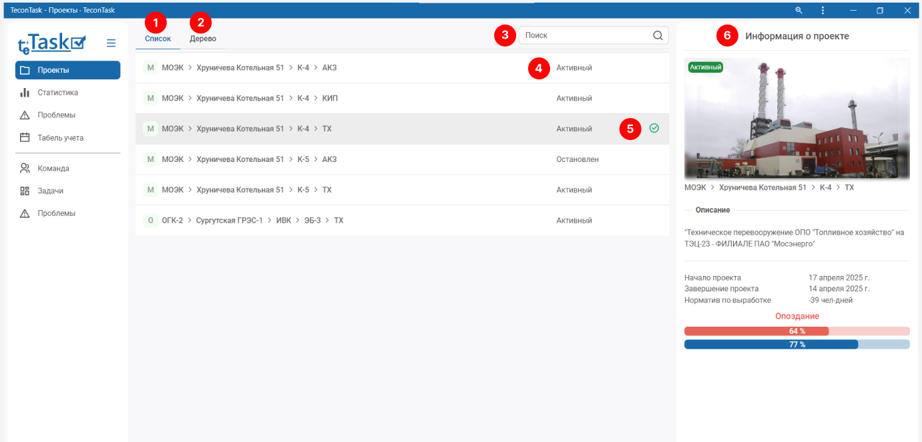Click the hamburger menu icon beside the logo
Screen dimensions: 922x442
111,43
